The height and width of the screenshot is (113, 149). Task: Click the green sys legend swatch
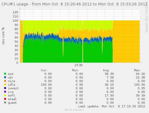point(5,74)
